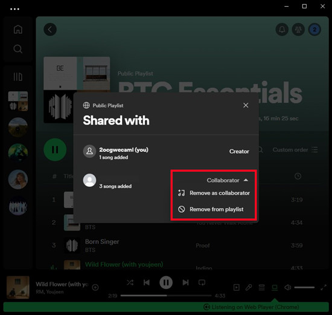
Task: Close the Shared with dialog
Action: click(246, 105)
